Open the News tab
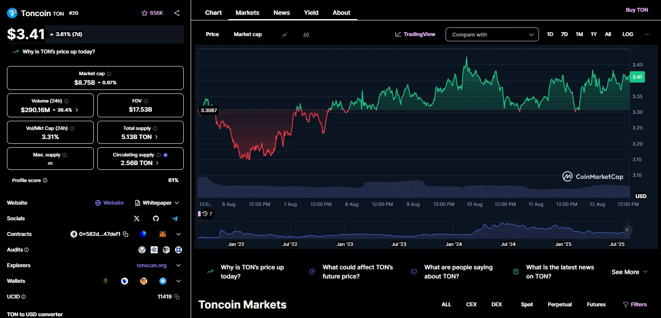 coord(281,13)
